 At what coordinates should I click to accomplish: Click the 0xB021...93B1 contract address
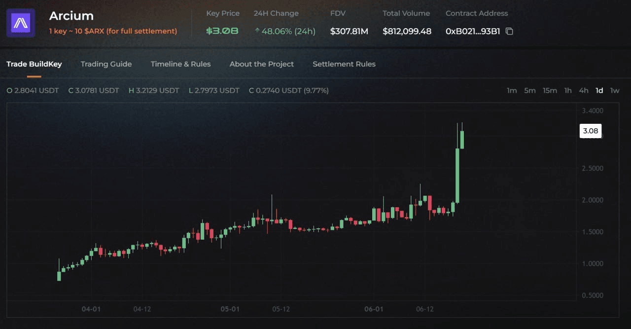pyautogui.click(x=473, y=31)
